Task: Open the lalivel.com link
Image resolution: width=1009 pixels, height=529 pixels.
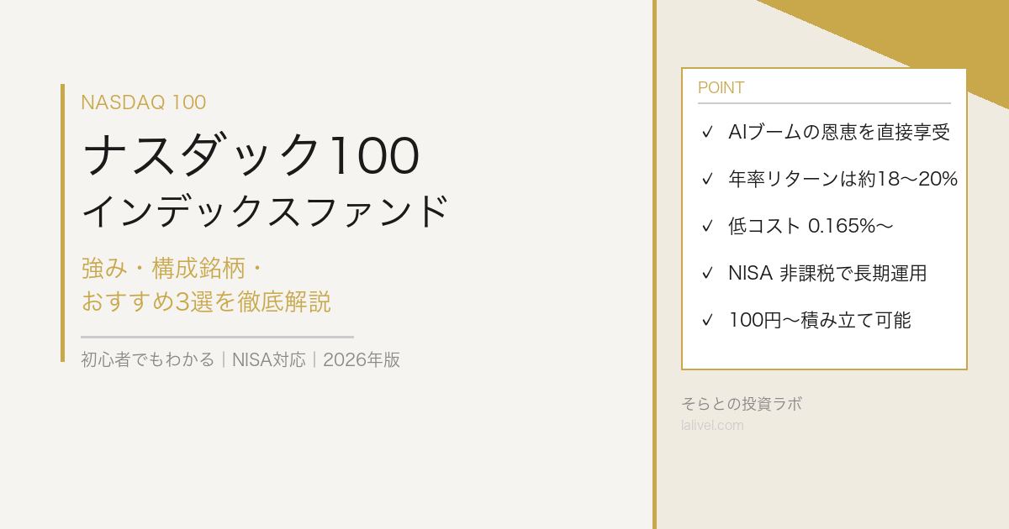Action: click(712, 425)
